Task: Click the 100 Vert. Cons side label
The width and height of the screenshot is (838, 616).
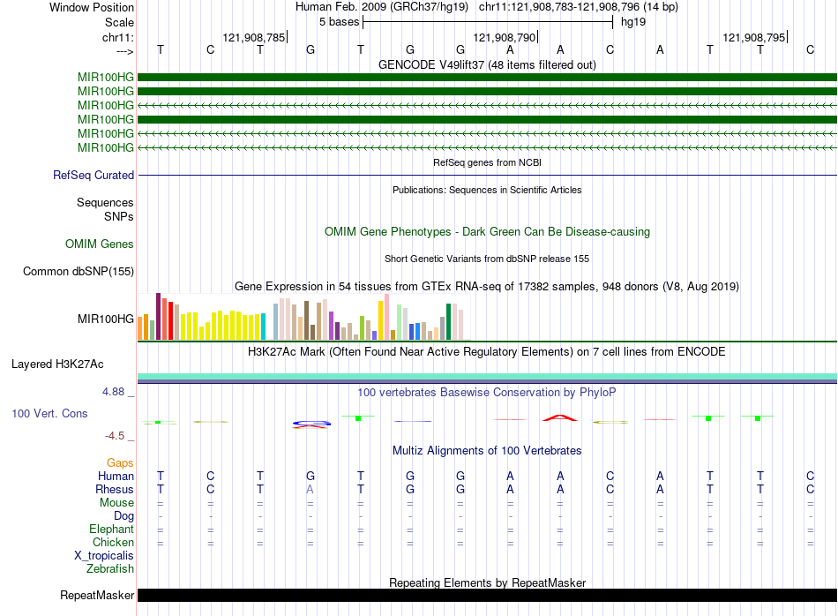Action: coord(49,413)
